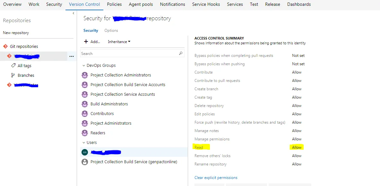Switch to the Options tab
Viewport: 380px width, 186px height.
(111, 31)
